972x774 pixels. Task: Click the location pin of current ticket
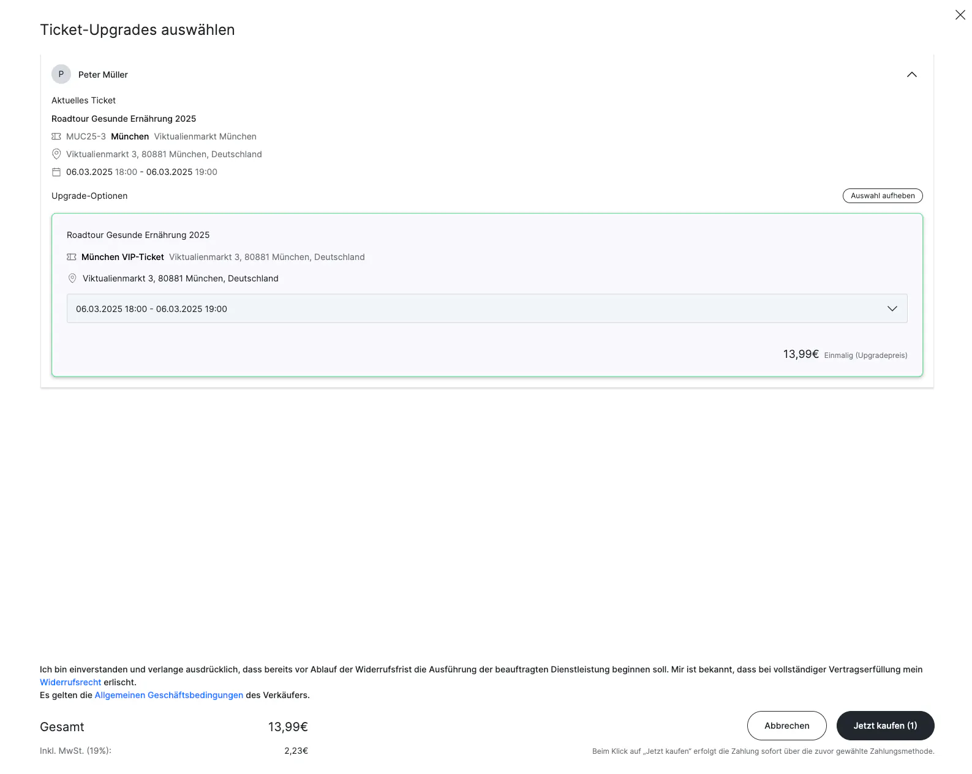pyautogui.click(x=56, y=154)
